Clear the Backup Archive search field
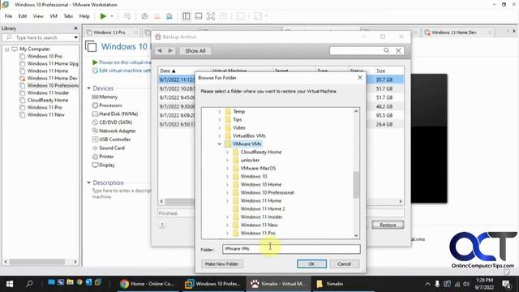519x292 pixels. pos(398,50)
